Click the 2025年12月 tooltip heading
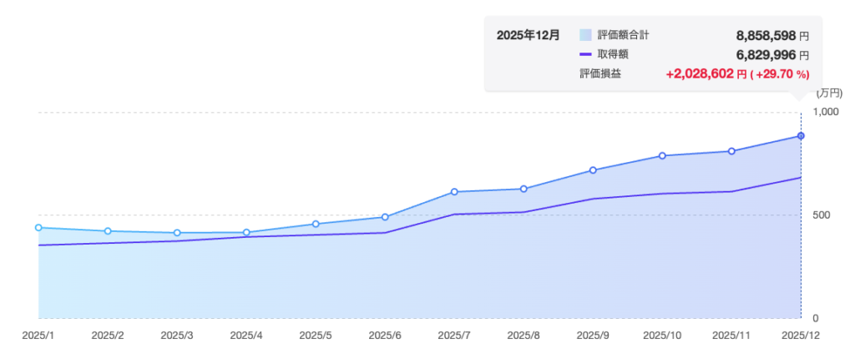Viewport: 855px width, 359px height. 528,35
